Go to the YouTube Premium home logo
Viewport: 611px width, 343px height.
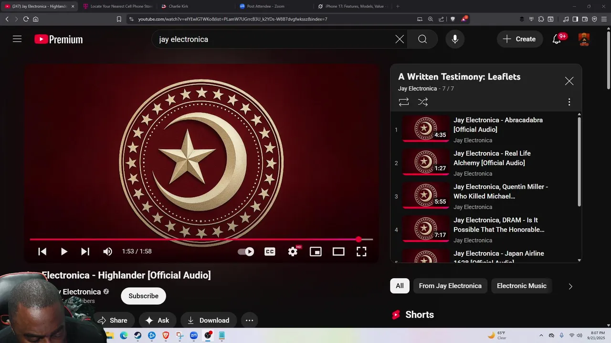[58, 40]
